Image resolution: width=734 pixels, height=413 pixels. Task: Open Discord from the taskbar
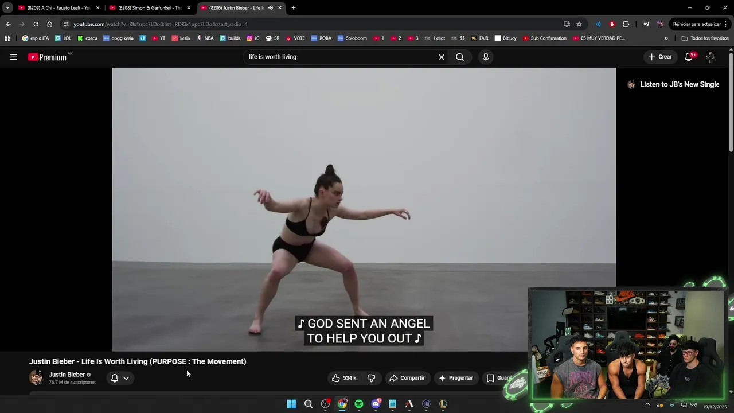376,404
